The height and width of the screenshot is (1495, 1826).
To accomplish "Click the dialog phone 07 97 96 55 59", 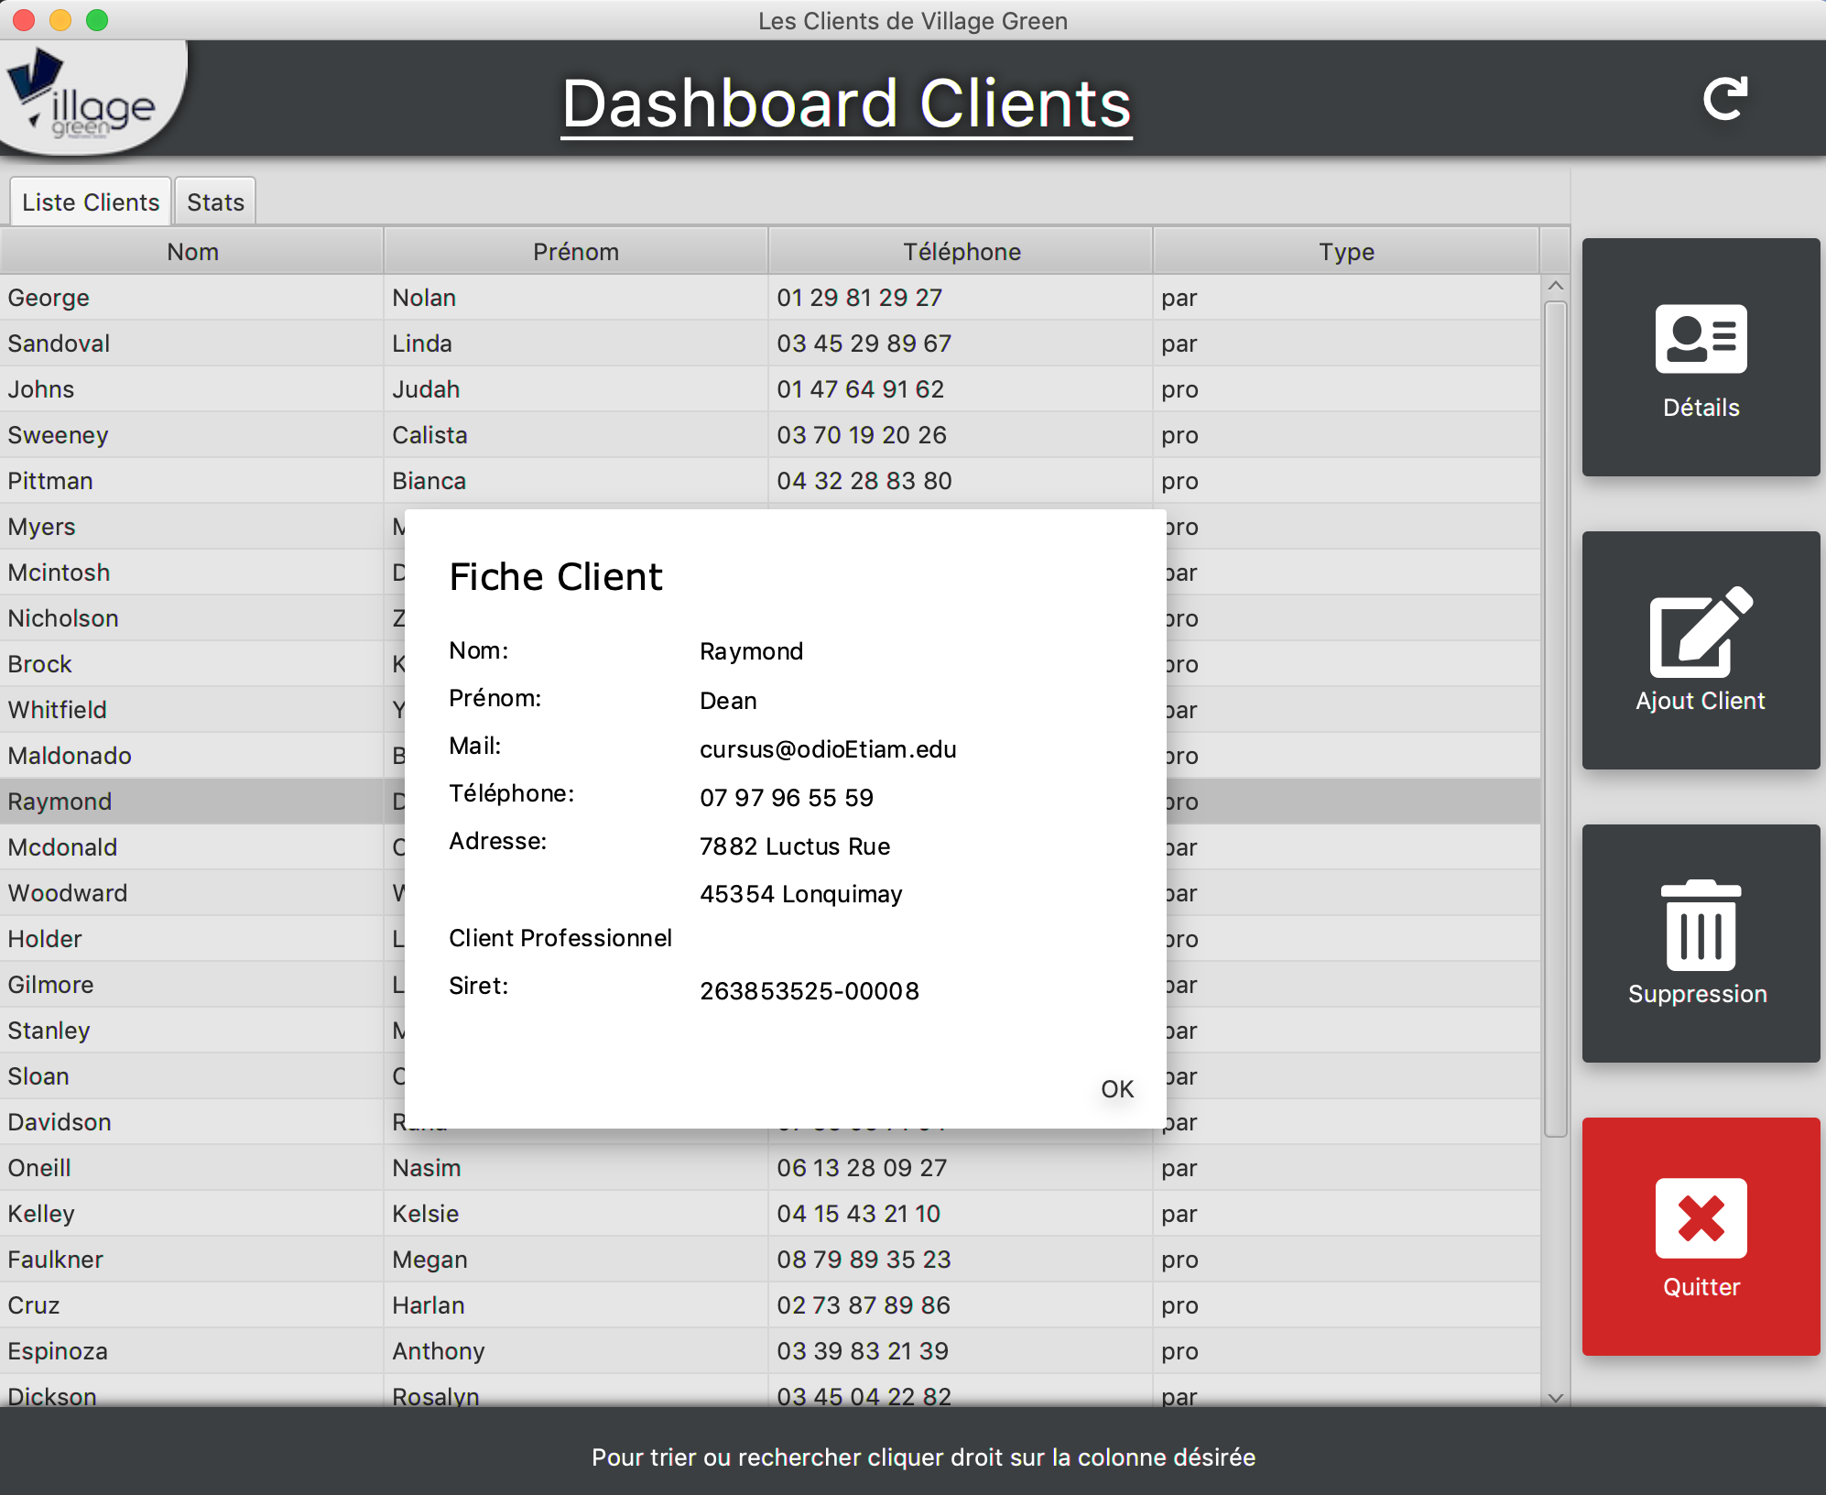I will pos(787,798).
